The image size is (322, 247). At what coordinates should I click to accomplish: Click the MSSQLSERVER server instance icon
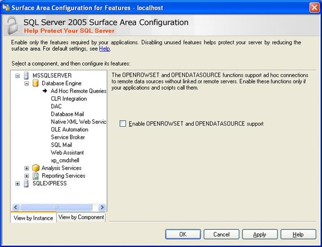(26, 76)
